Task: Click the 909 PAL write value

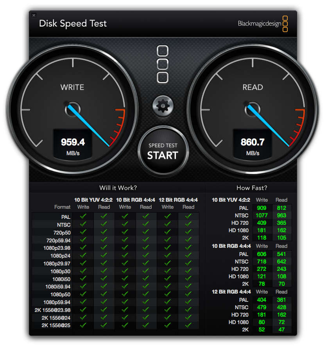Action: [262, 208]
